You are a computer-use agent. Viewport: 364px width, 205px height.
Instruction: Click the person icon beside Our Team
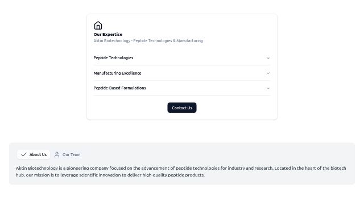point(57,154)
